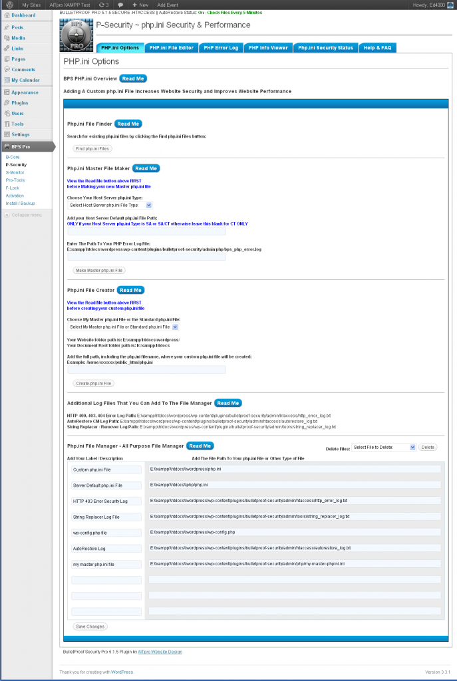The height and width of the screenshot is (681, 457).
Task: Switch to PHP.ini File Editor tab
Action: 172,48
